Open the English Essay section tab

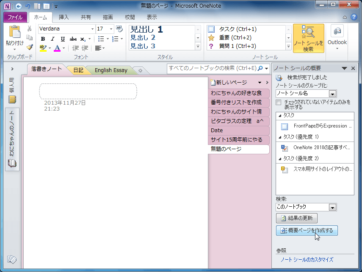click(111, 70)
